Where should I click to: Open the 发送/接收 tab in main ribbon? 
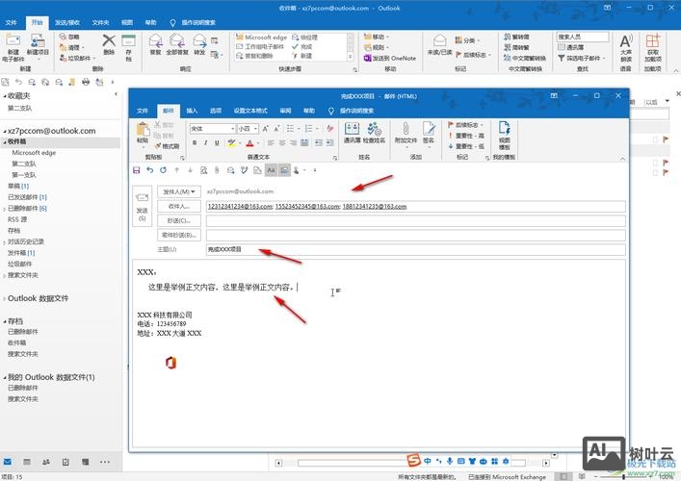pyautogui.click(x=67, y=20)
